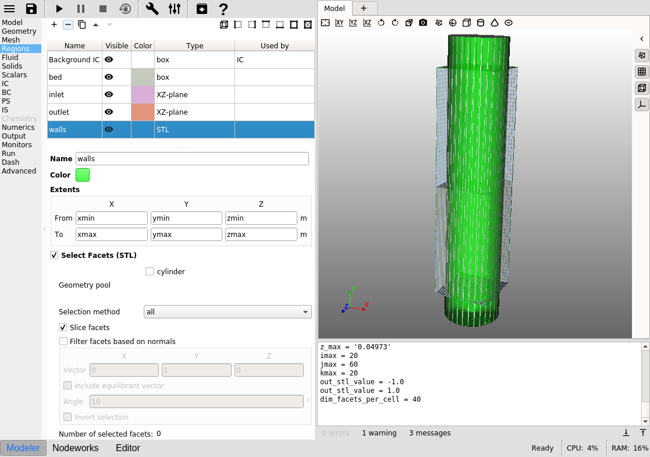
Task: Open the Selection method dropdown
Action: (x=228, y=312)
